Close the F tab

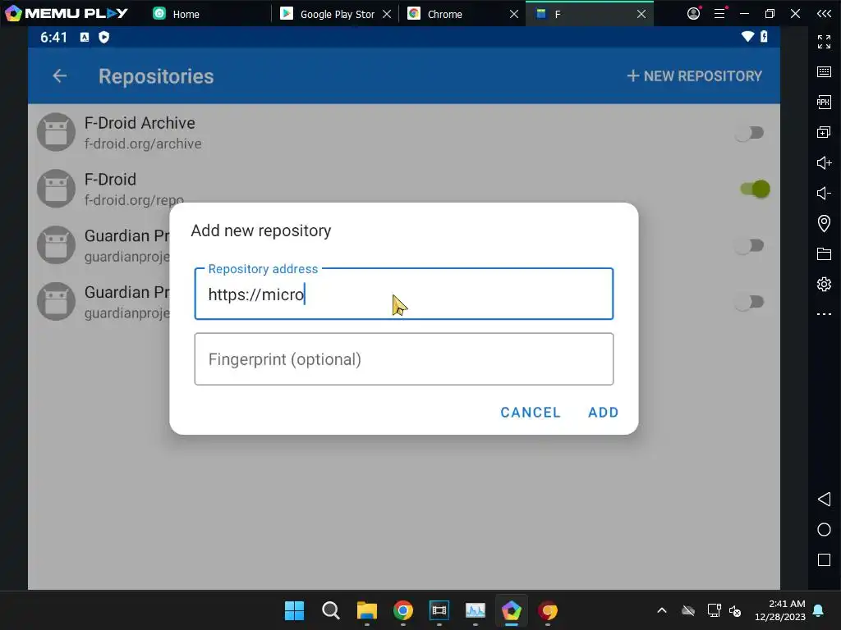tap(641, 14)
